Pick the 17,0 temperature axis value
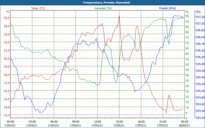The height and width of the screenshot is (128, 205). [7, 83]
